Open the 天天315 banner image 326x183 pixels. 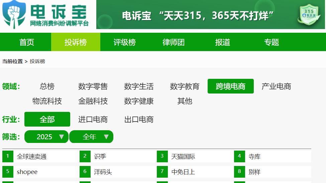(x=210, y=15)
